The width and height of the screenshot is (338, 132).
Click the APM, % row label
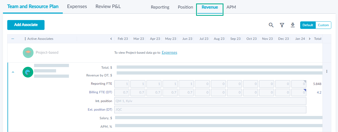pos(106,126)
